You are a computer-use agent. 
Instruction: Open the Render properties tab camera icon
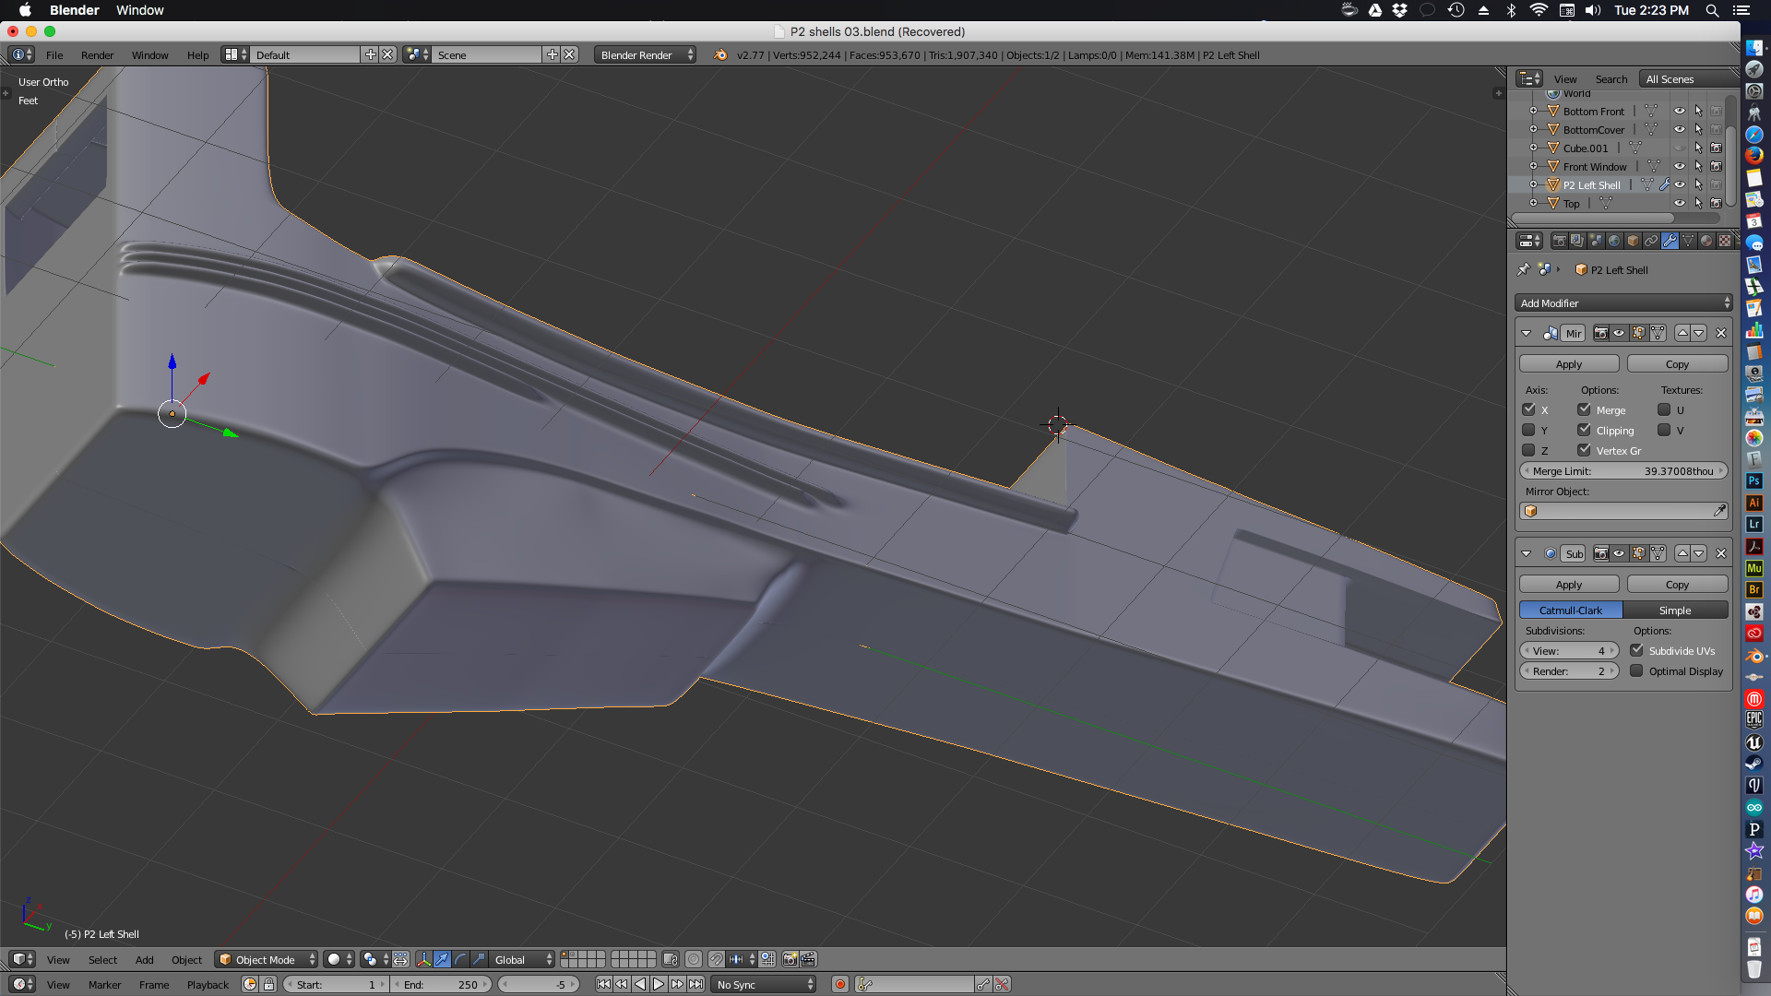[1559, 241]
